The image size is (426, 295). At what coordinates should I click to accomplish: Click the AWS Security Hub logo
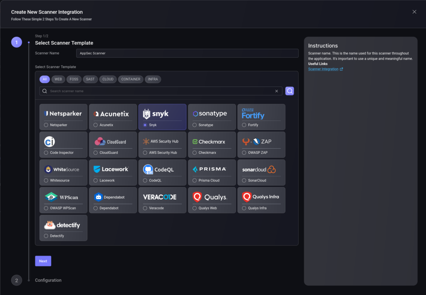tap(161, 141)
